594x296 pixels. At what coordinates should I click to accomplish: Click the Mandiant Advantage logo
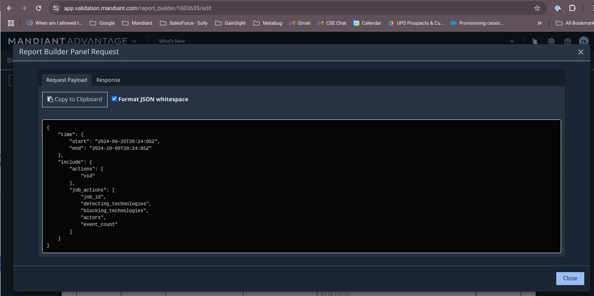(x=68, y=41)
